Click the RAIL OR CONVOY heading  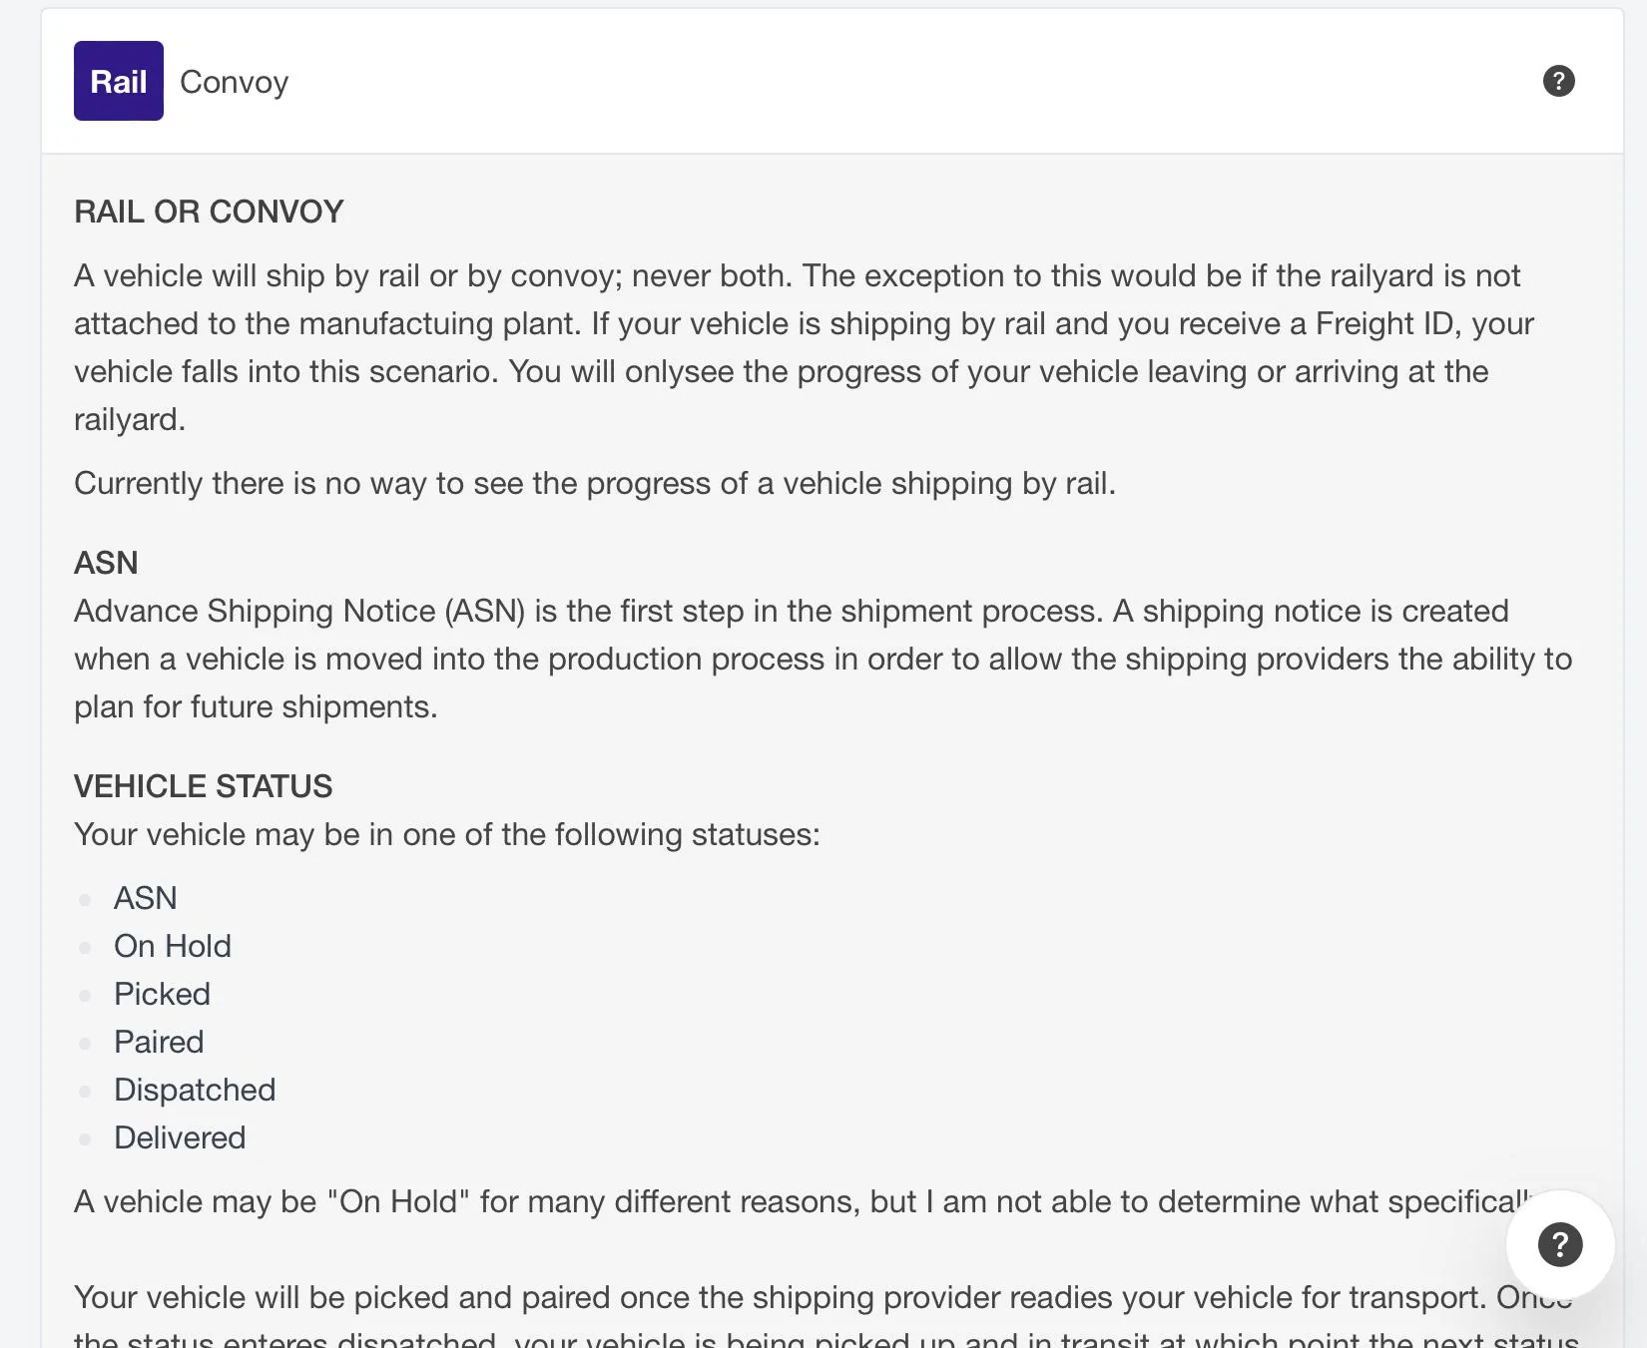[209, 212]
